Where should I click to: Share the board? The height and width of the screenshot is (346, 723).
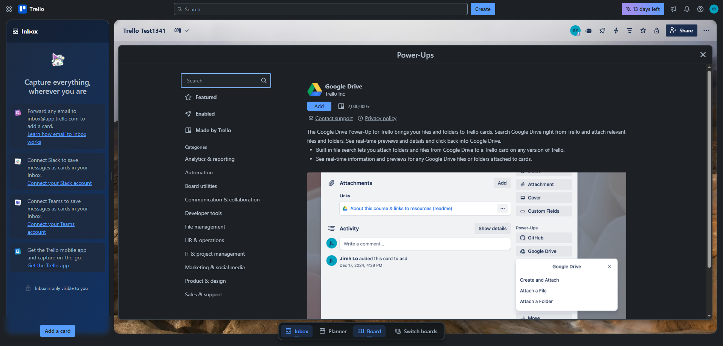tap(682, 30)
